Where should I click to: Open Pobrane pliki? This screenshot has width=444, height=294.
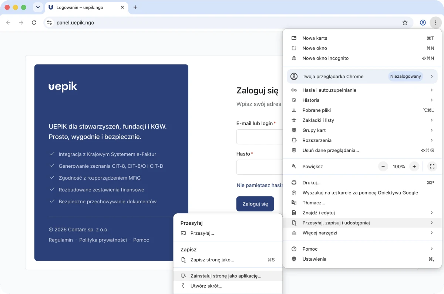coord(363,110)
